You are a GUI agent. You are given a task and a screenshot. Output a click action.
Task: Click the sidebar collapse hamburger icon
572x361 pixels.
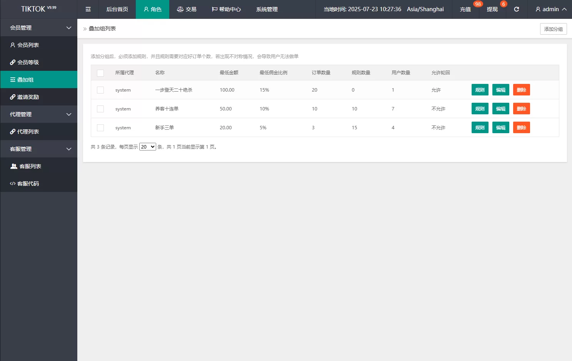pos(88,9)
